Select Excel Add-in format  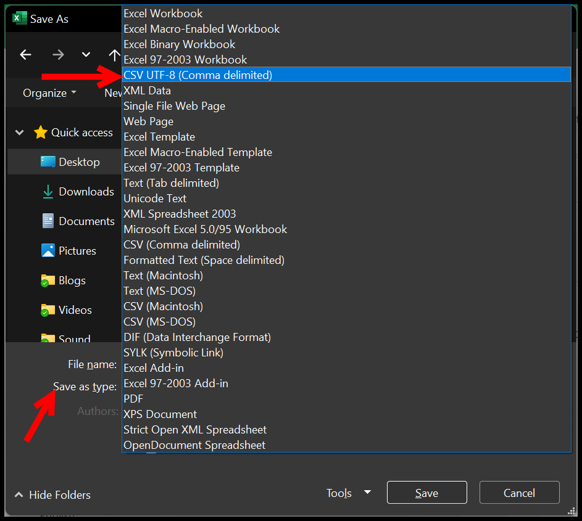pyautogui.click(x=346, y=368)
